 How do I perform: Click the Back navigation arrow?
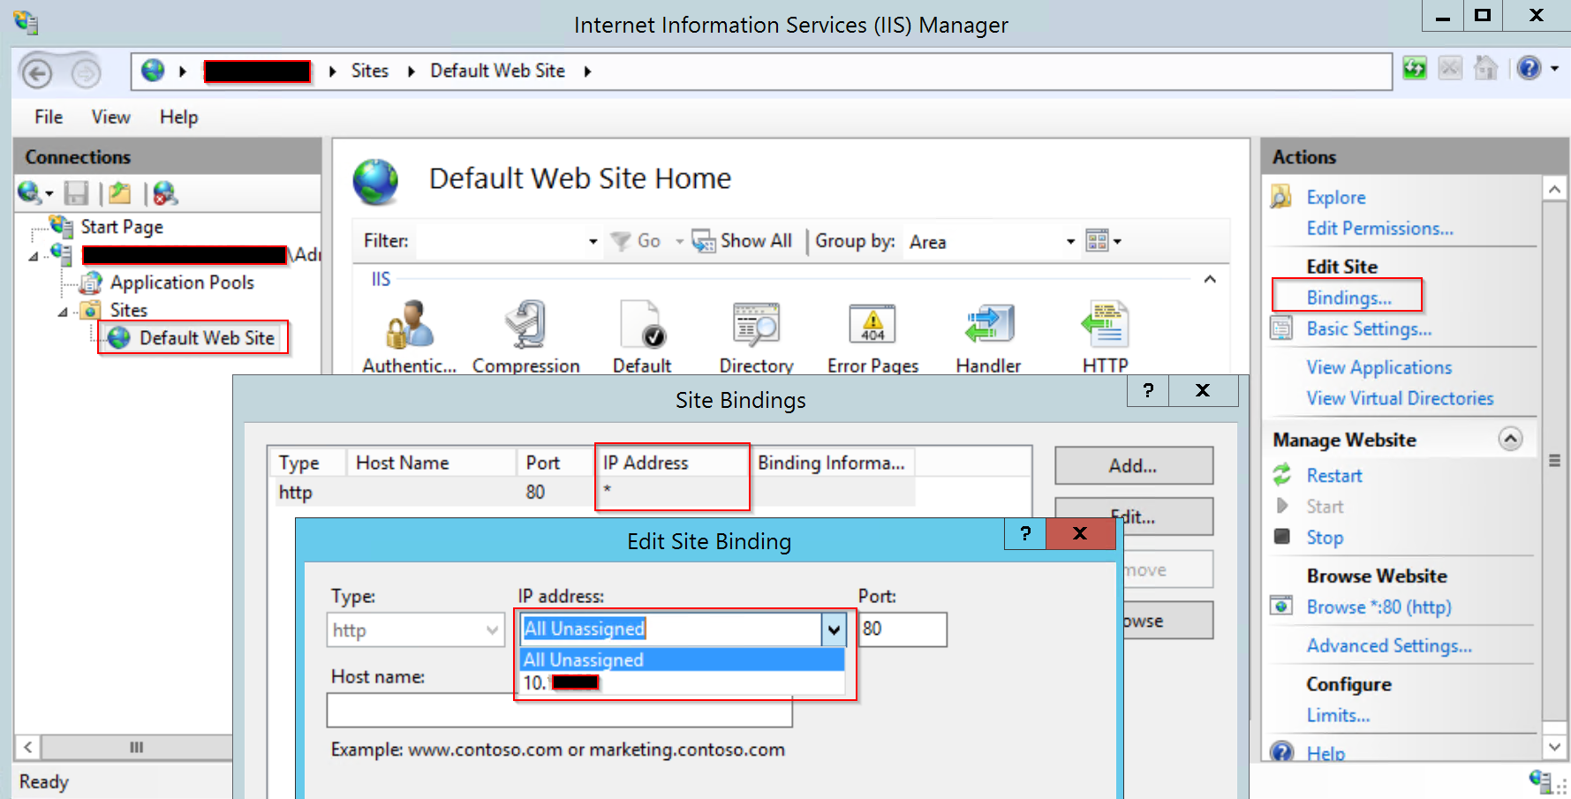point(36,72)
